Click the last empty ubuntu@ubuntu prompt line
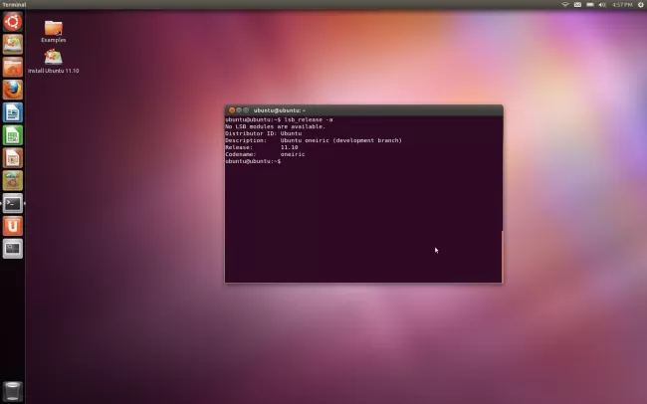This screenshot has width=647, height=404. [x=253, y=162]
